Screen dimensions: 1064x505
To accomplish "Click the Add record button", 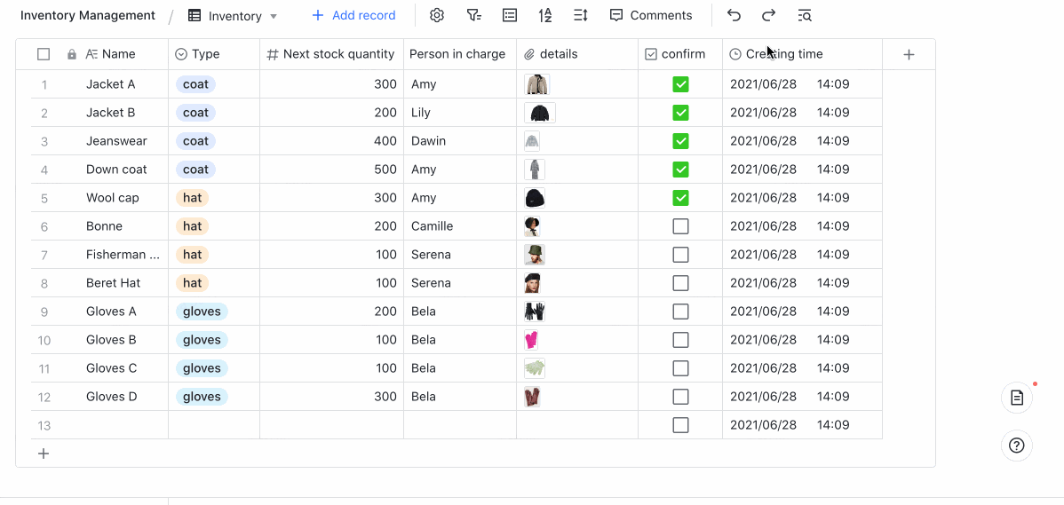I will (x=353, y=15).
